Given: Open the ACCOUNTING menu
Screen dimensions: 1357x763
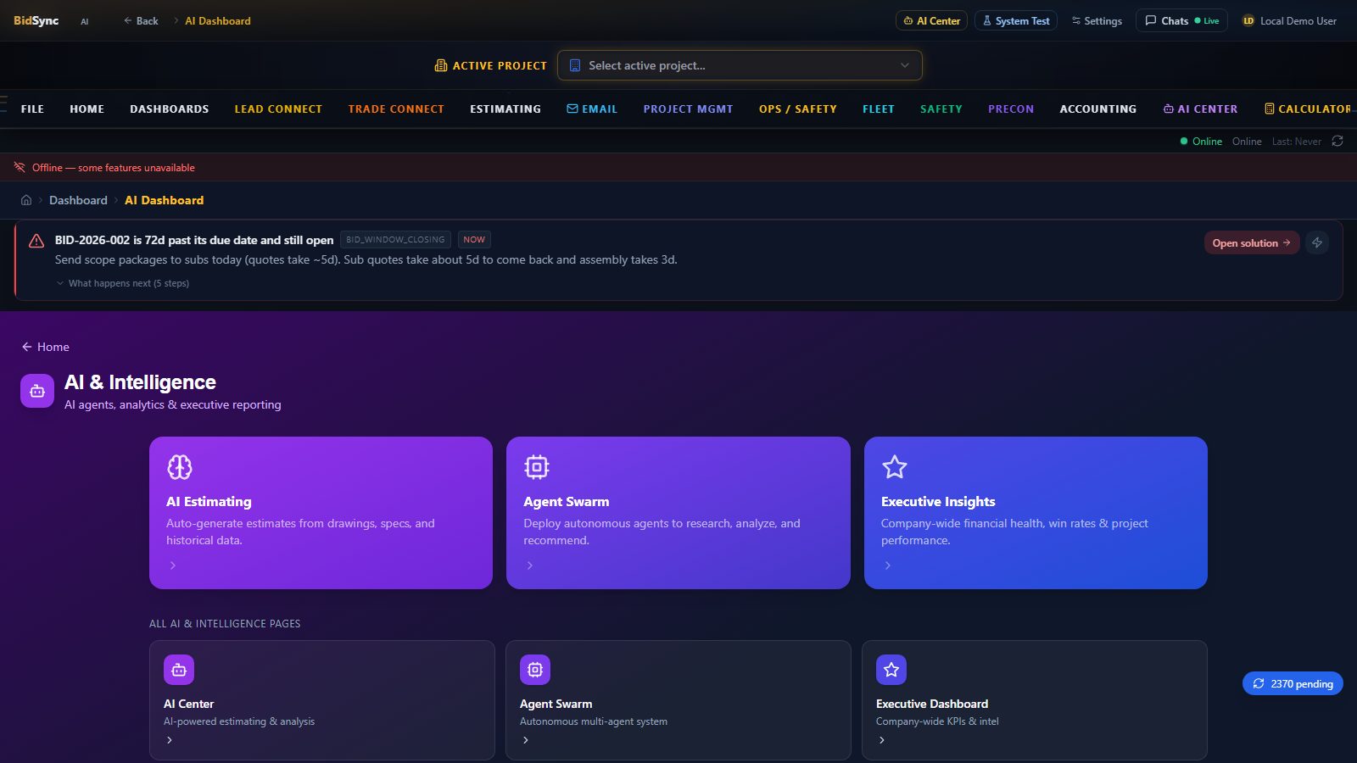Looking at the screenshot, I should coord(1098,109).
